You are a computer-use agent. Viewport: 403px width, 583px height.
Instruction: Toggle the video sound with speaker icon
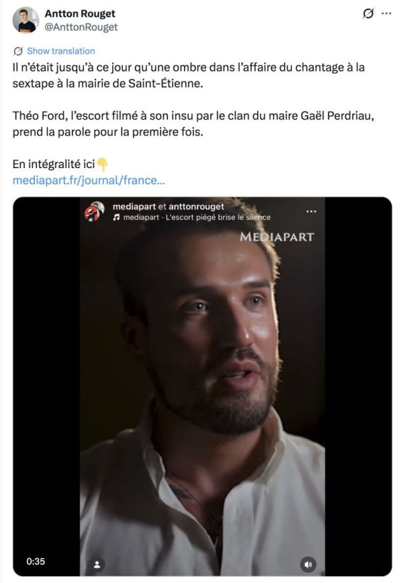308,563
